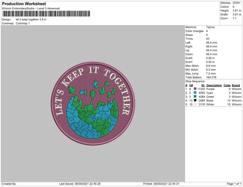This screenshot has height=187, width=243.
Task: Click the Max Stitch value '8.8 mm'
Action: pos(211,66)
